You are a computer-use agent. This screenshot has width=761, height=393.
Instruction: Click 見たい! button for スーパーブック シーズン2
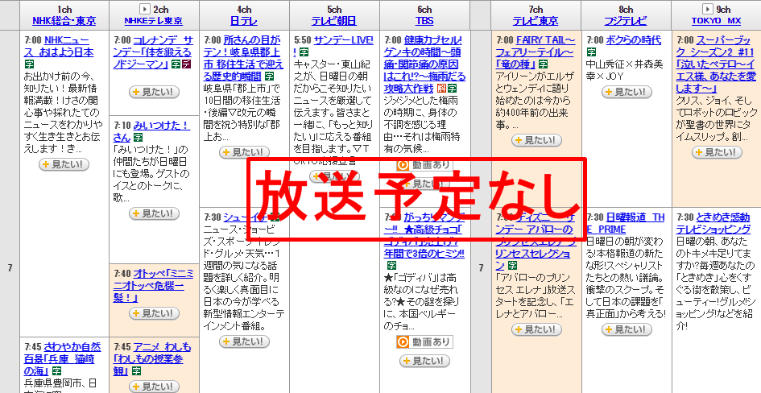coord(717,152)
